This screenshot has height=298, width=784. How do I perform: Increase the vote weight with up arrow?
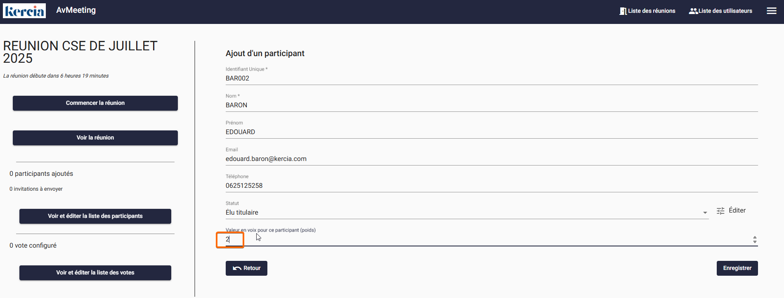[755, 237]
